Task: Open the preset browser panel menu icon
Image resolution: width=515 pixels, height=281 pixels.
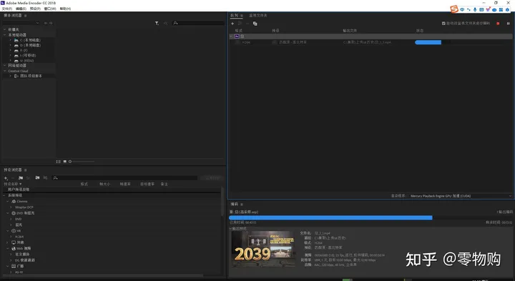Action: click(25, 170)
